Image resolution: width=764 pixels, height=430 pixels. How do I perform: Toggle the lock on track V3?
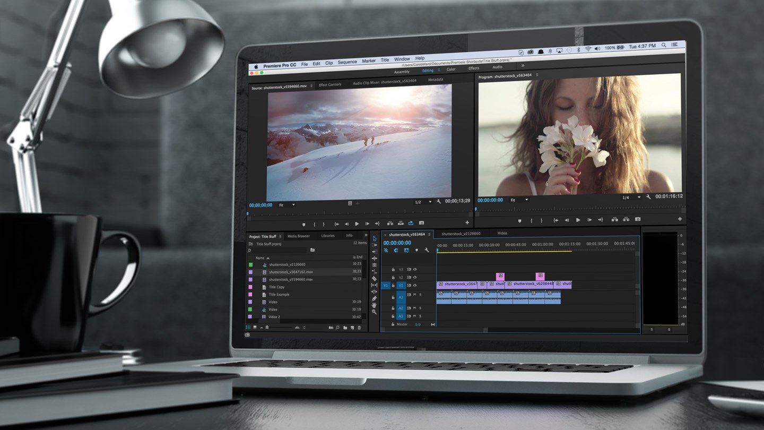point(393,270)
